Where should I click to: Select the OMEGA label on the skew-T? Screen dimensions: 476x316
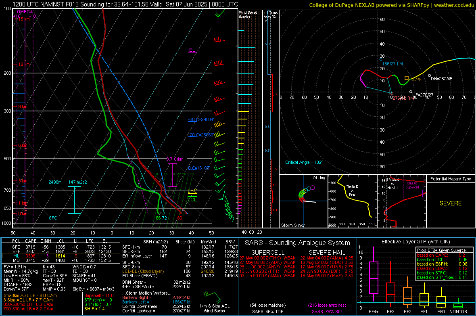point(25,12)
